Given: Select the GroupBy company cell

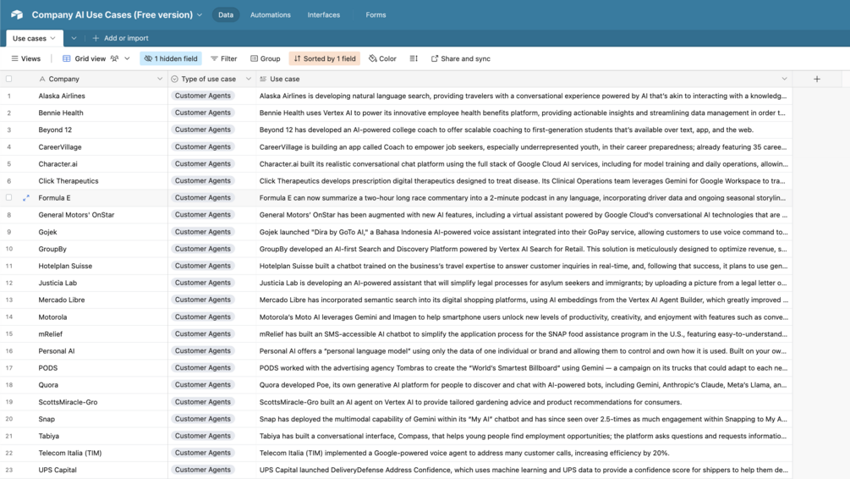Looking at the screenshot, I should pyautogui.click(x=101, y=249).
